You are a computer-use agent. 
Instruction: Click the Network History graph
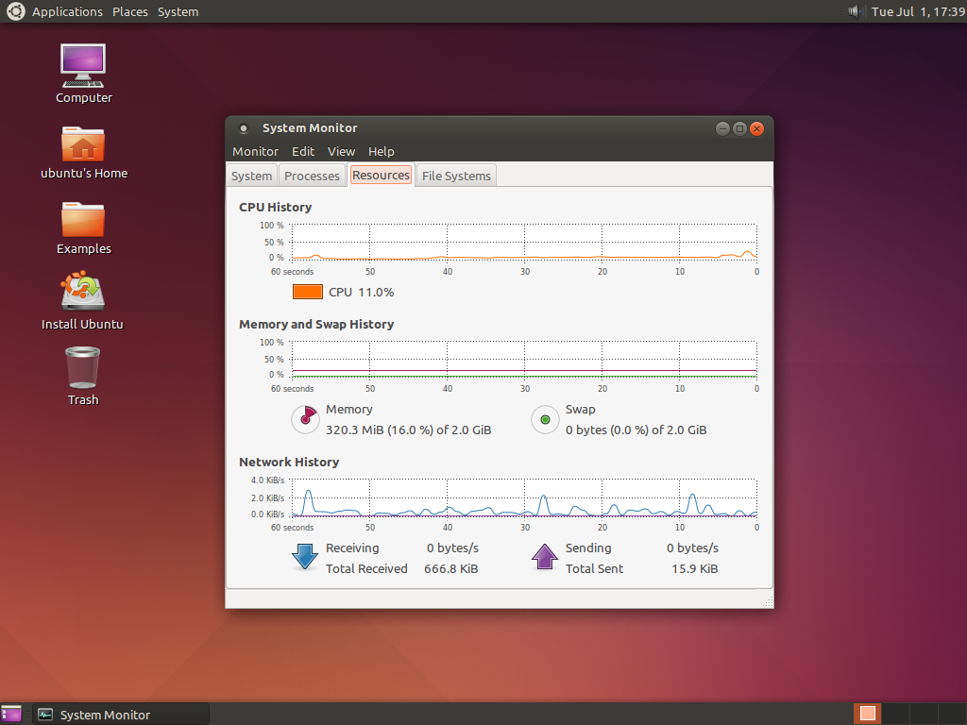[x=524, y=497]
